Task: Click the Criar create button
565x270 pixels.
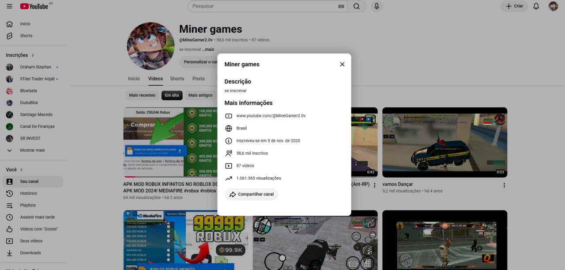Action: [514, 6]
